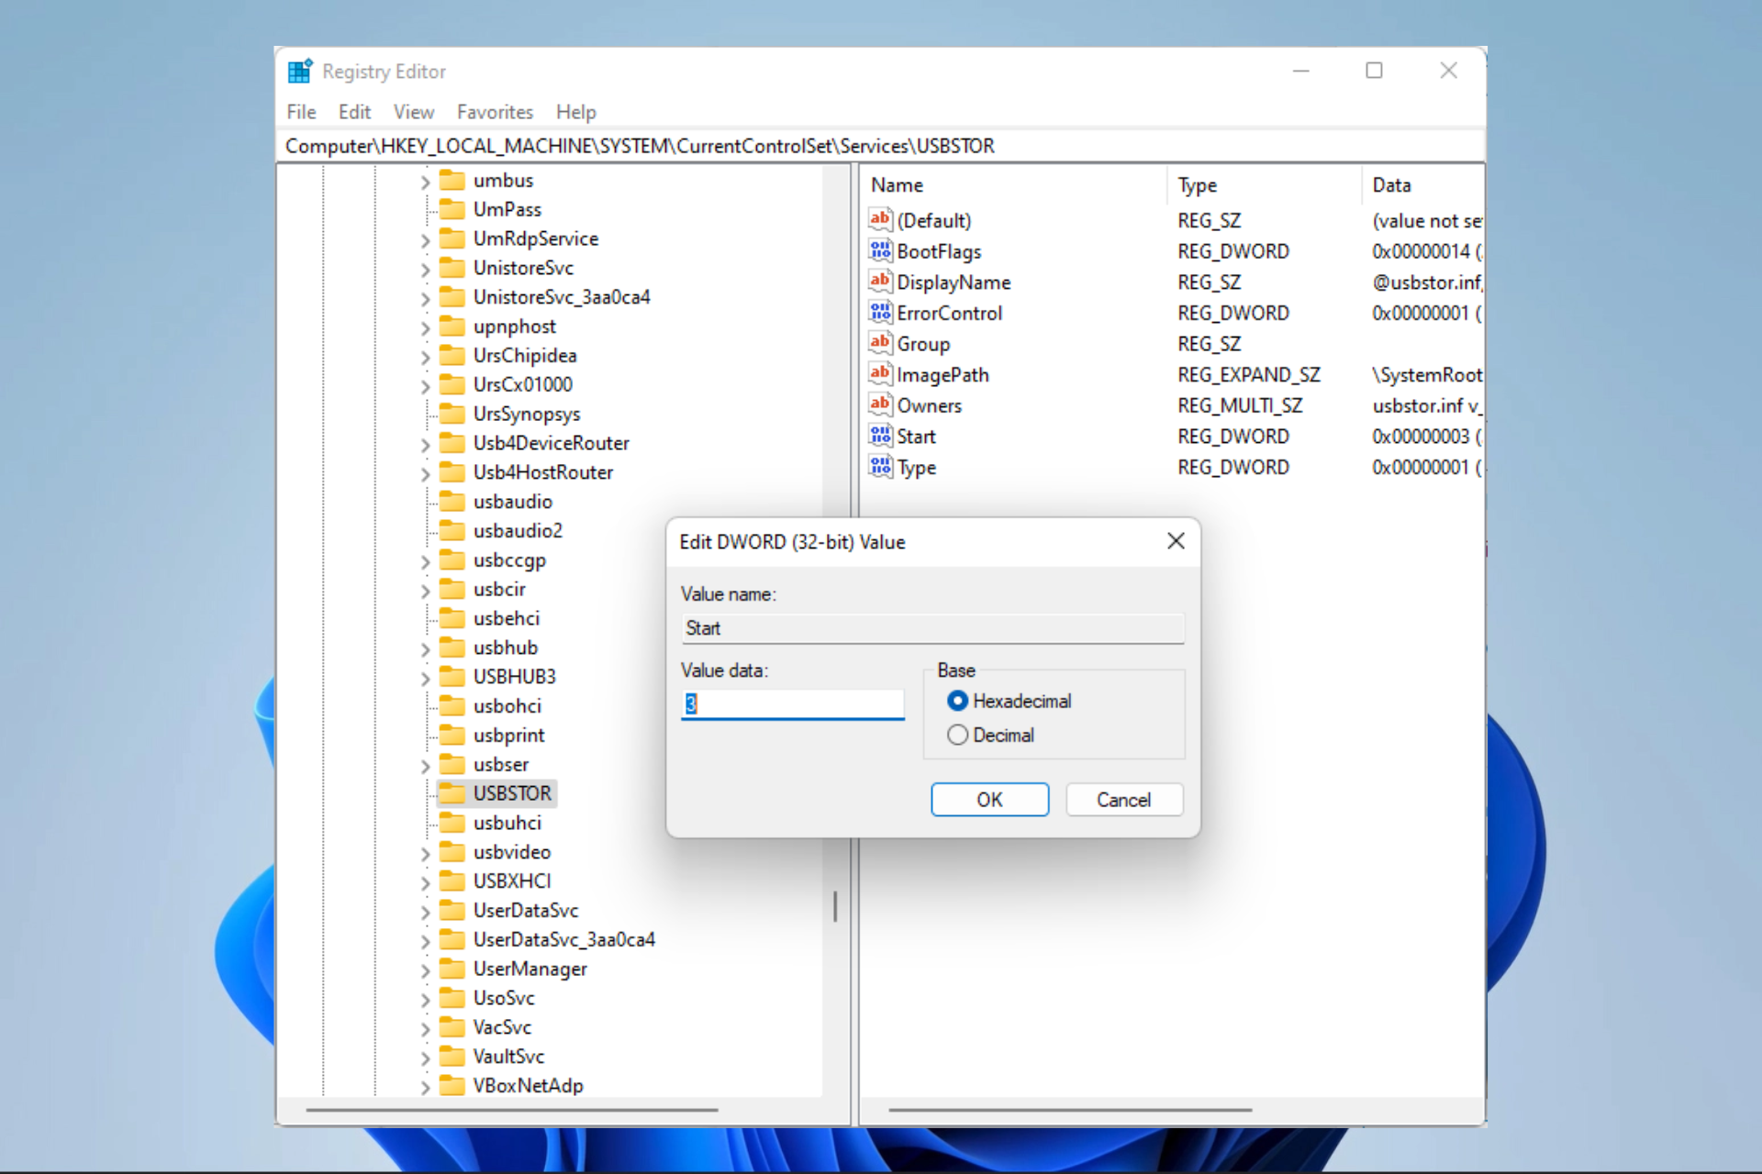Click the Value name field showing Start

click(932, 628)
